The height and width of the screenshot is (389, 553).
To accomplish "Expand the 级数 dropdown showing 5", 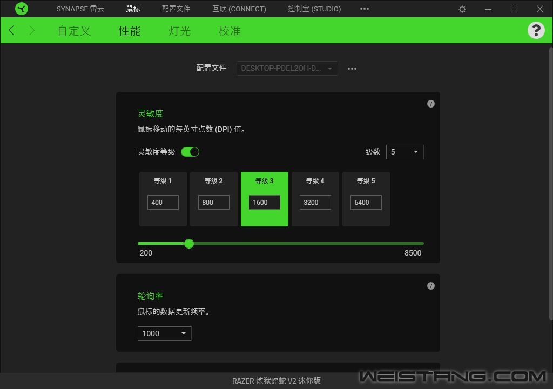I will (405, 152).
